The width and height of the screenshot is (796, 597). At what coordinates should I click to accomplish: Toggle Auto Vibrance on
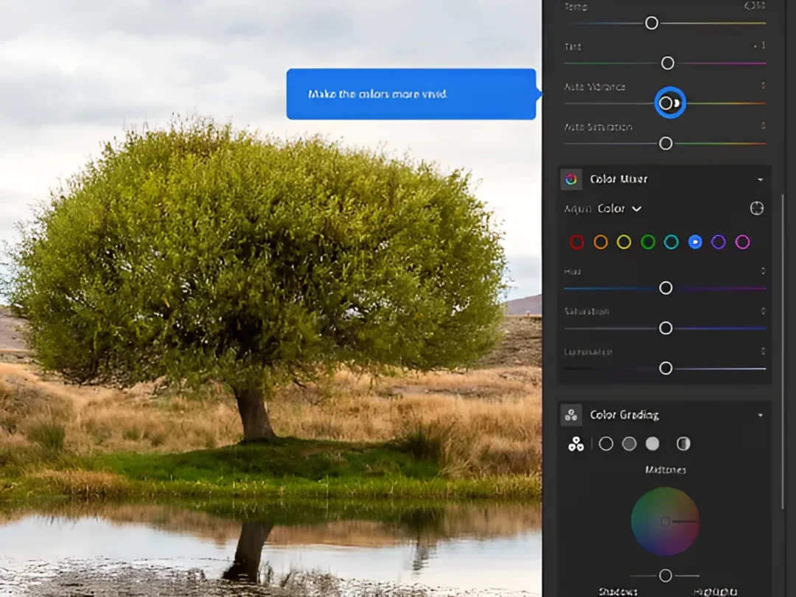pos(668,102)
